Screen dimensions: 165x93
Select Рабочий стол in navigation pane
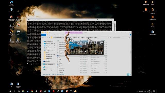click(48, 44)
